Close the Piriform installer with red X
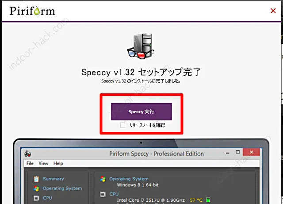 (x=273, y=11)
